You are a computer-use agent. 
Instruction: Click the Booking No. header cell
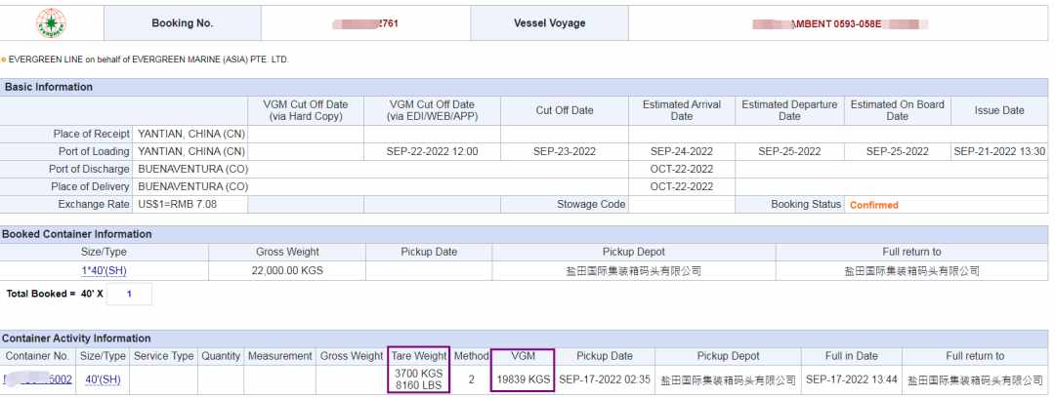183,22
